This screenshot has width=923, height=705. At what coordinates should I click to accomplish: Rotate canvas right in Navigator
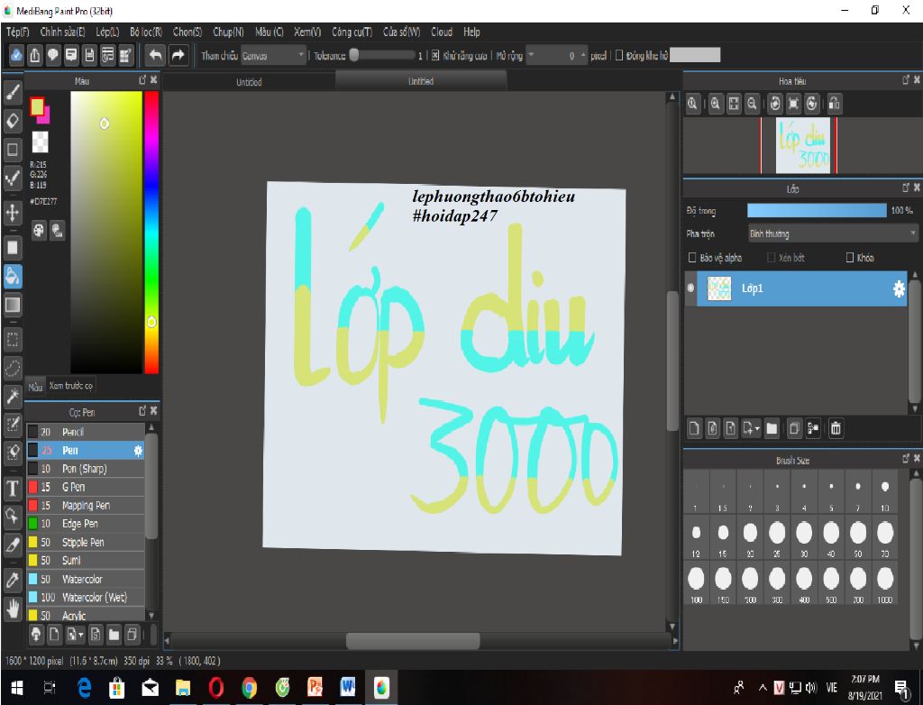point(812,105)
